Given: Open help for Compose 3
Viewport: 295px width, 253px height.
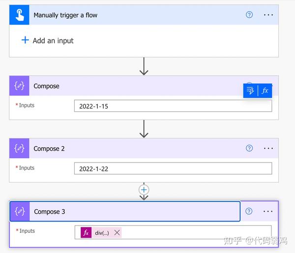Looking at the screenshot, I should click(x=249, y=211).
